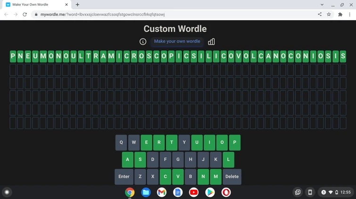Expand the tab search dropdown arrow
This screenshot has width=356, height=199.
(x=322, y=5)
